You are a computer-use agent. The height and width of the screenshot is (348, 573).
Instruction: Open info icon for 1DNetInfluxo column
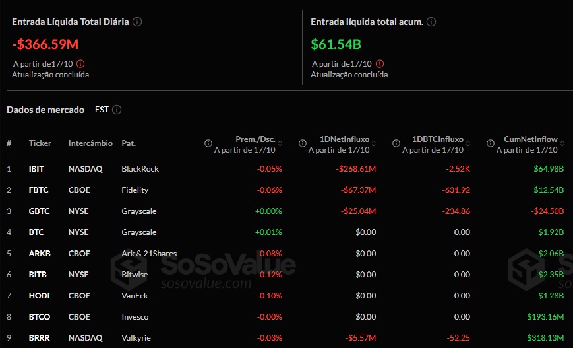(303, 143)
